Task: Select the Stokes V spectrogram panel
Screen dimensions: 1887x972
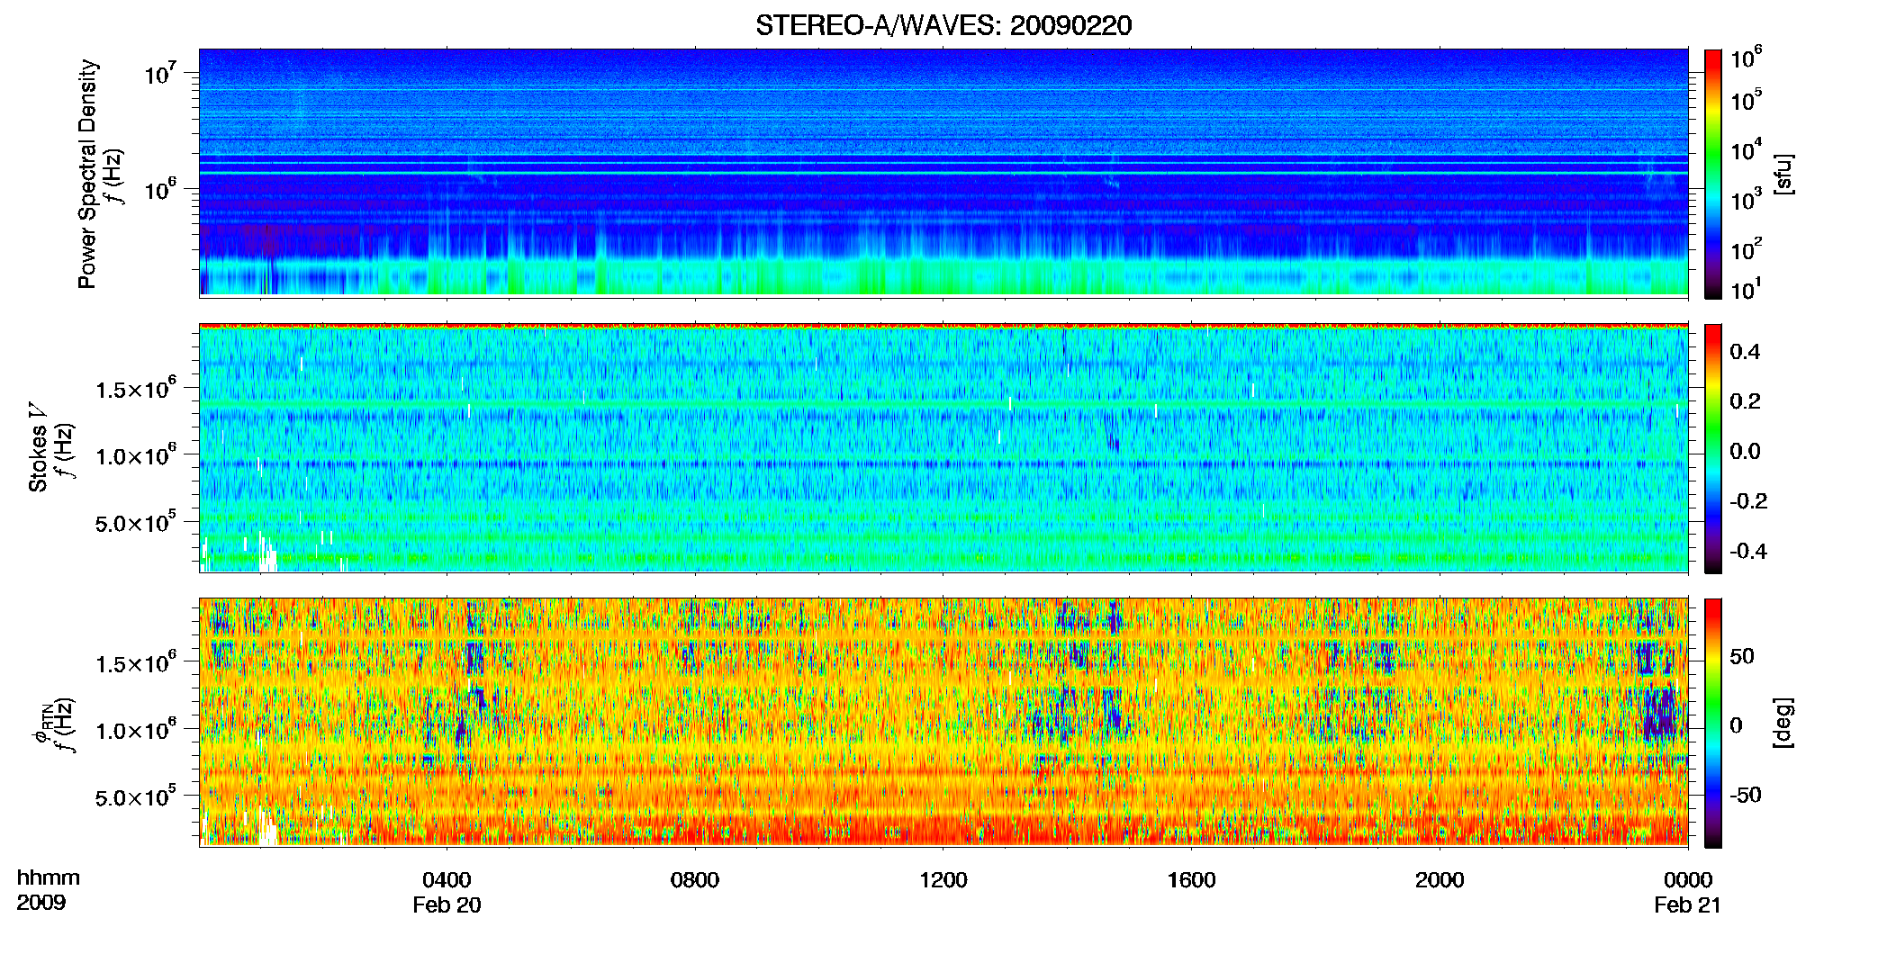Action: [x=943, y=448]
